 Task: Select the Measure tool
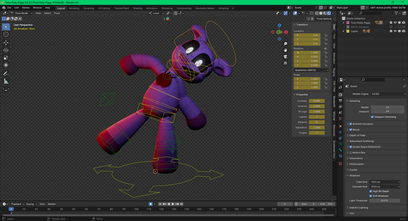(6, 82)
